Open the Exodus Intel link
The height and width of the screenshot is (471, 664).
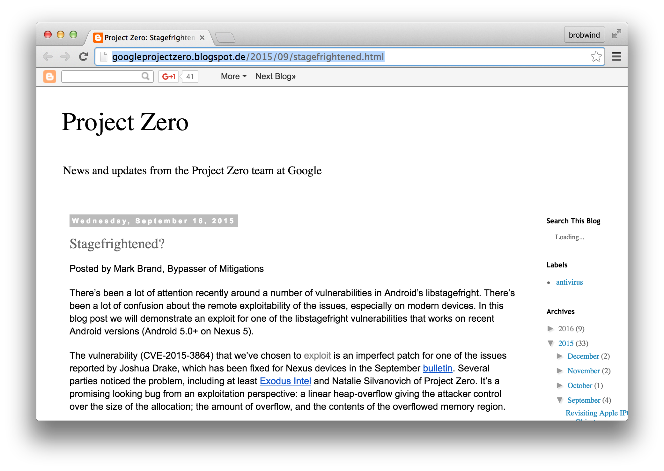coord(285,381)
